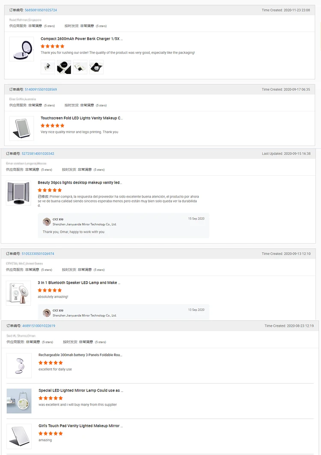Open order number 51400915501028569
Screen dimensions: 321x455
point(41,89)
